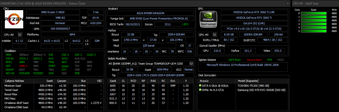Select the Minimum Saat row
This screenshot has height=112, width=339.
(53, 86)
